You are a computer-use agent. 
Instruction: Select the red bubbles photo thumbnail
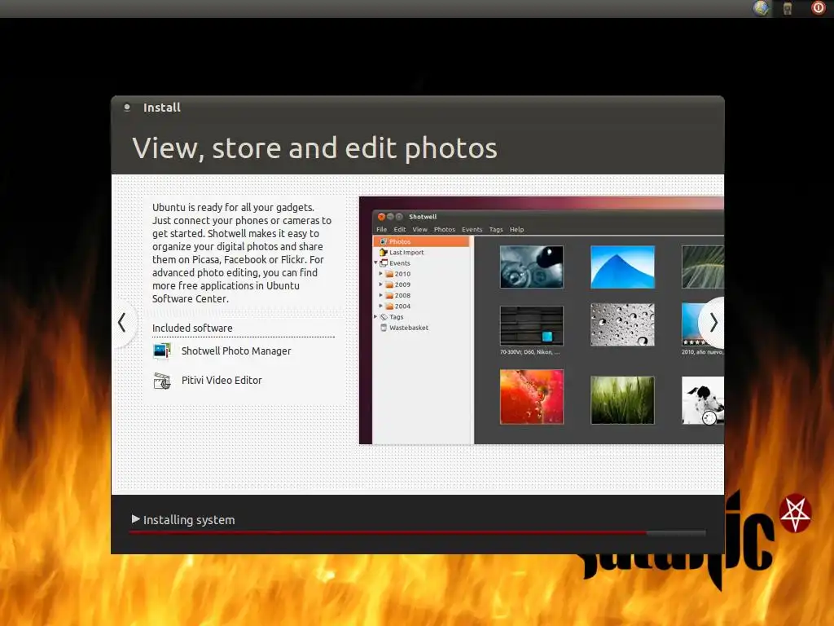531,397
